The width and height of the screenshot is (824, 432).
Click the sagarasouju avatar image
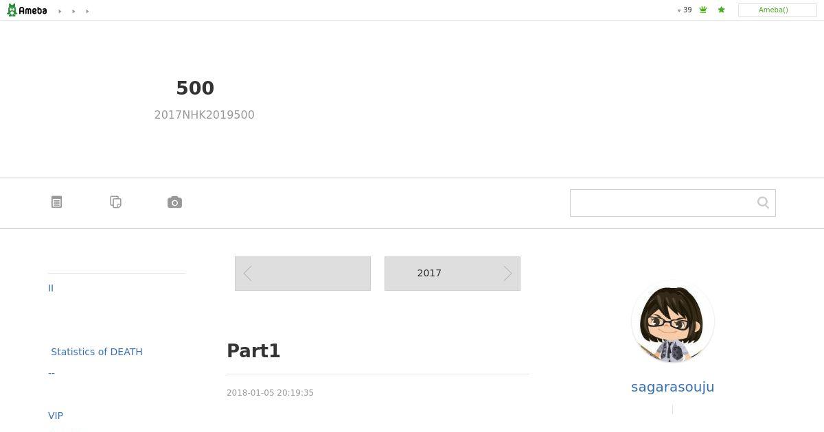673,322
